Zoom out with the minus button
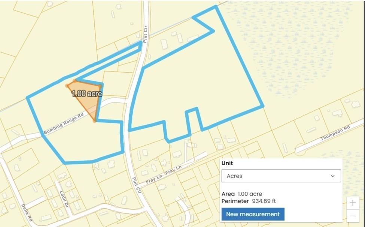Screen dimensions: 365x227 [353, 216]
